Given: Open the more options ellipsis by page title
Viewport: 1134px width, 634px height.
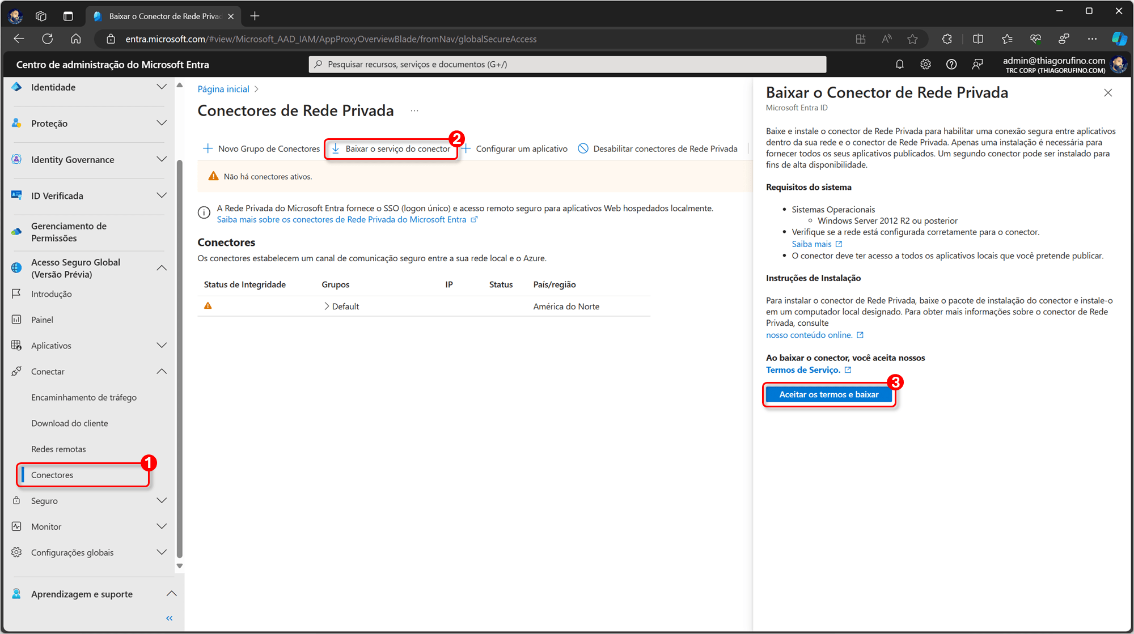Looking at the screenshot, I should pyautogui.click(x=414, y=111).
